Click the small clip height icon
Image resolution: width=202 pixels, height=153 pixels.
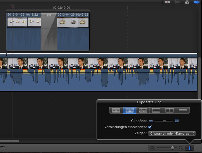(x=151, y=121)
